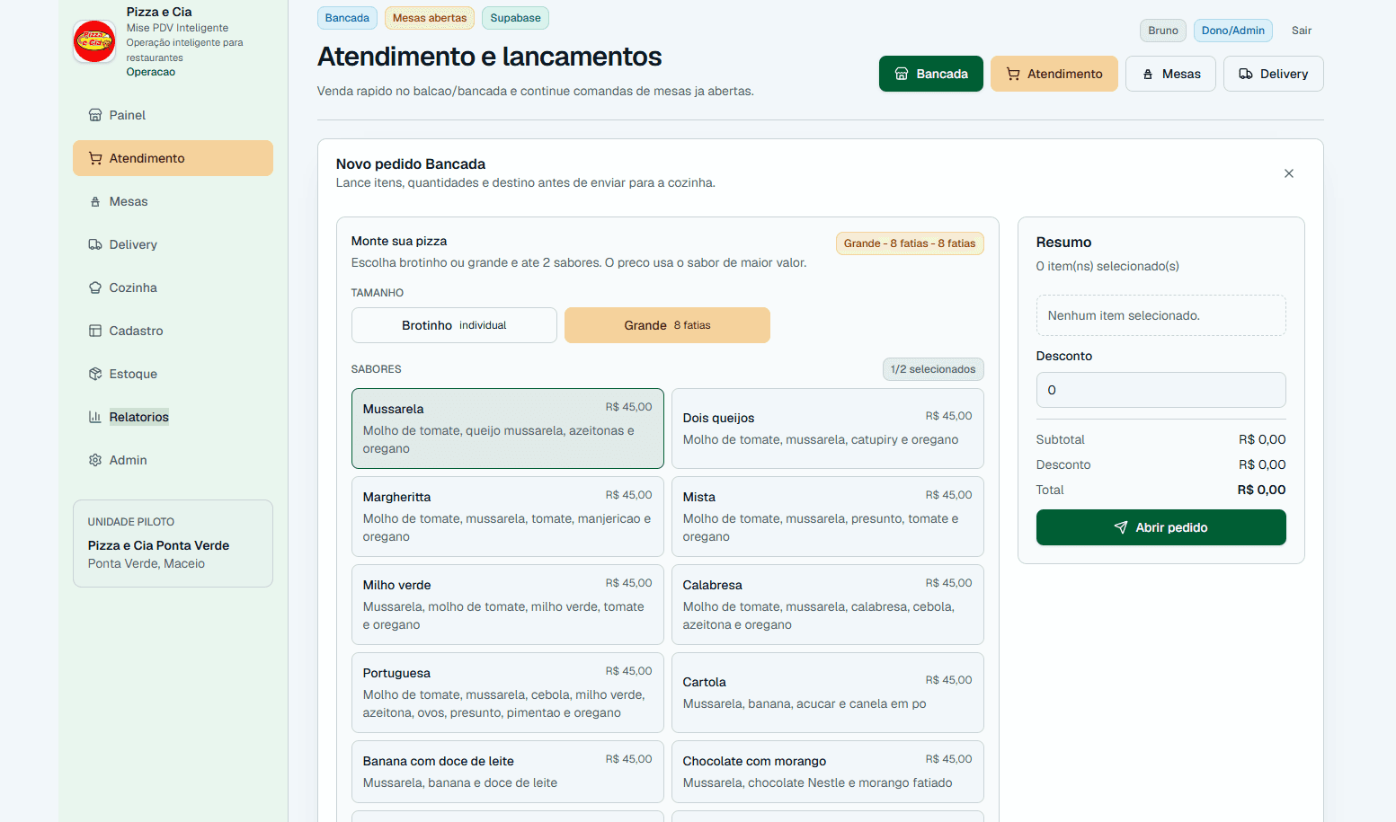Click the small Bancada status chip
This screenshot has width=1396, height=822.
(347, 18)
